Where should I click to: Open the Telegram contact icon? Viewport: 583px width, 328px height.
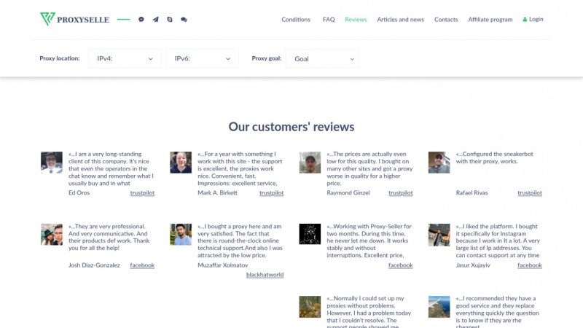tap(155, 20)
